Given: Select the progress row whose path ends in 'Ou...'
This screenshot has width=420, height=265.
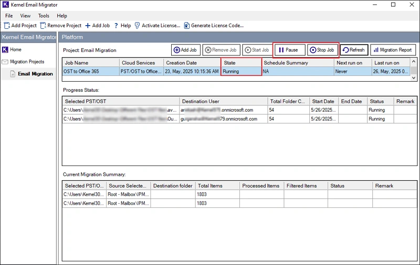Looking at the screenshot, I should 239,119.
